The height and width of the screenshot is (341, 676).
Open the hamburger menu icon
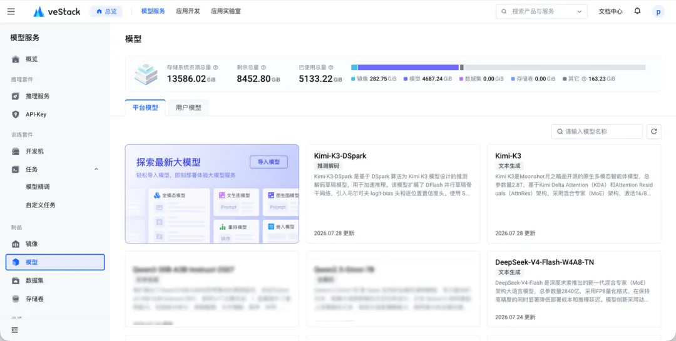(x=11, y=12)
